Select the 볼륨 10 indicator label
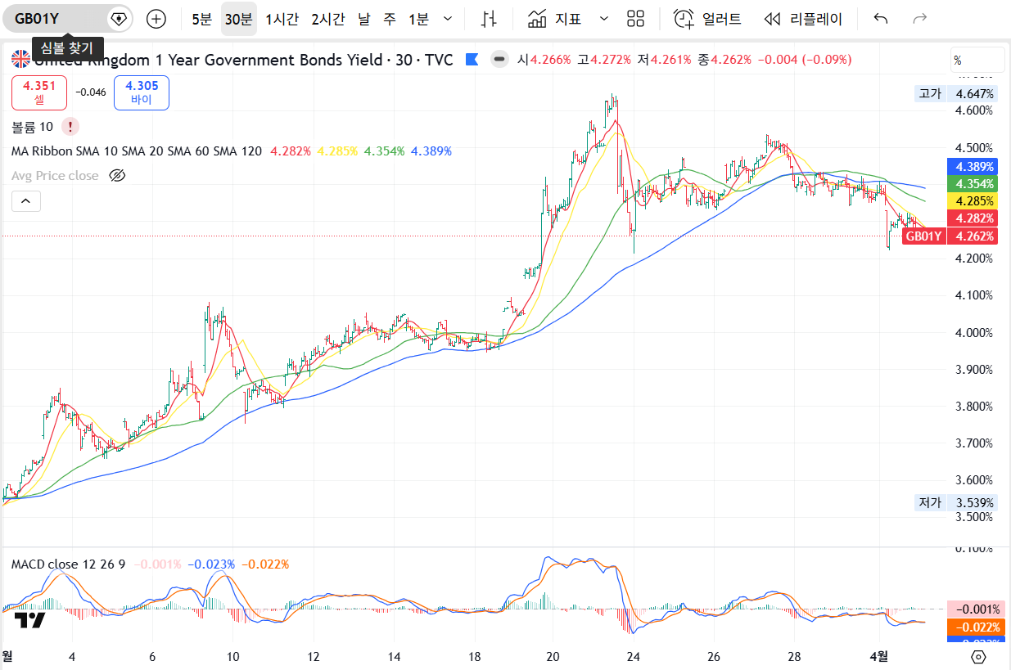Viewport: 1011px width, 670px height. [33, 127]
